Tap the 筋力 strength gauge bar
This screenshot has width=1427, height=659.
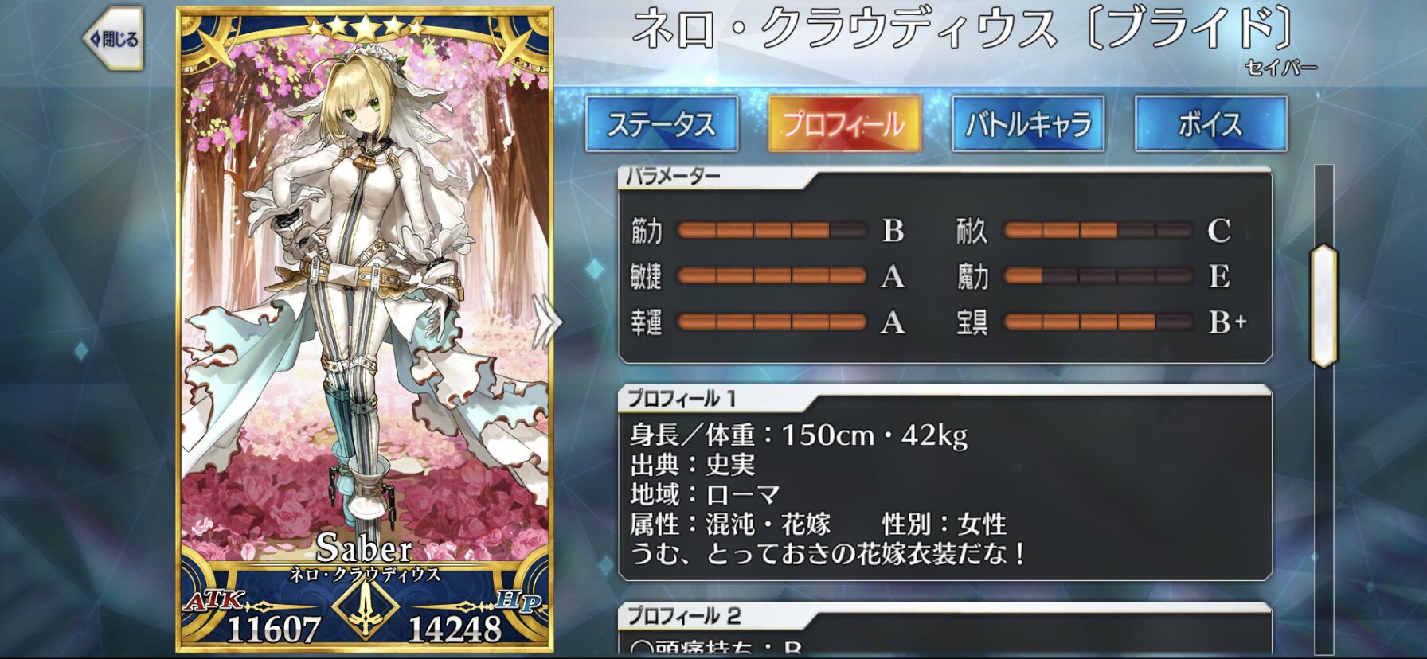771,231
